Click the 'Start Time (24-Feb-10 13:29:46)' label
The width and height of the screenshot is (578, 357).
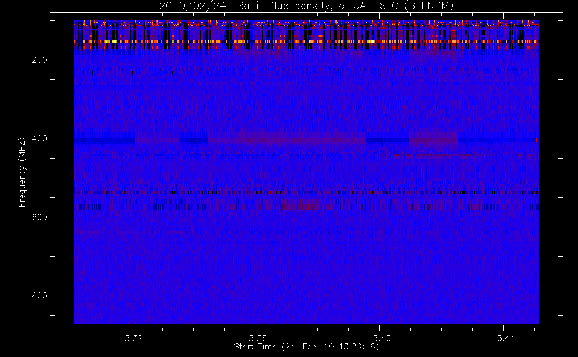pyautogui.click(x=306, y=347)
